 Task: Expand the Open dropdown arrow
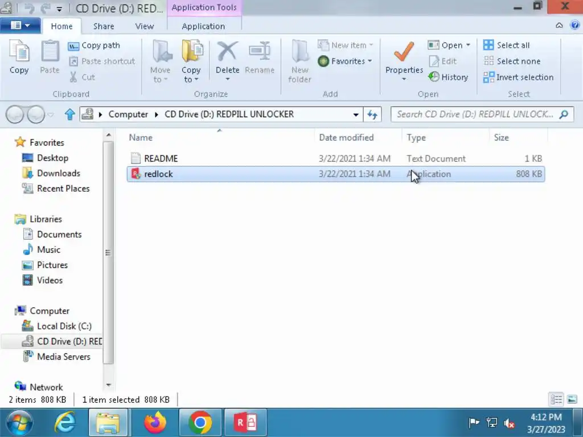(468, 46)
